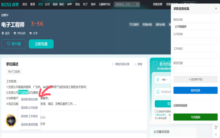Open the 首页 nav item
The height and width of the screenshot is (138, 220).
click(x=25, y=4)
